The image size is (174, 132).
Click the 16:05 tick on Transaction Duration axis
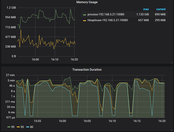pyautogui.click(x=87, y=121)
